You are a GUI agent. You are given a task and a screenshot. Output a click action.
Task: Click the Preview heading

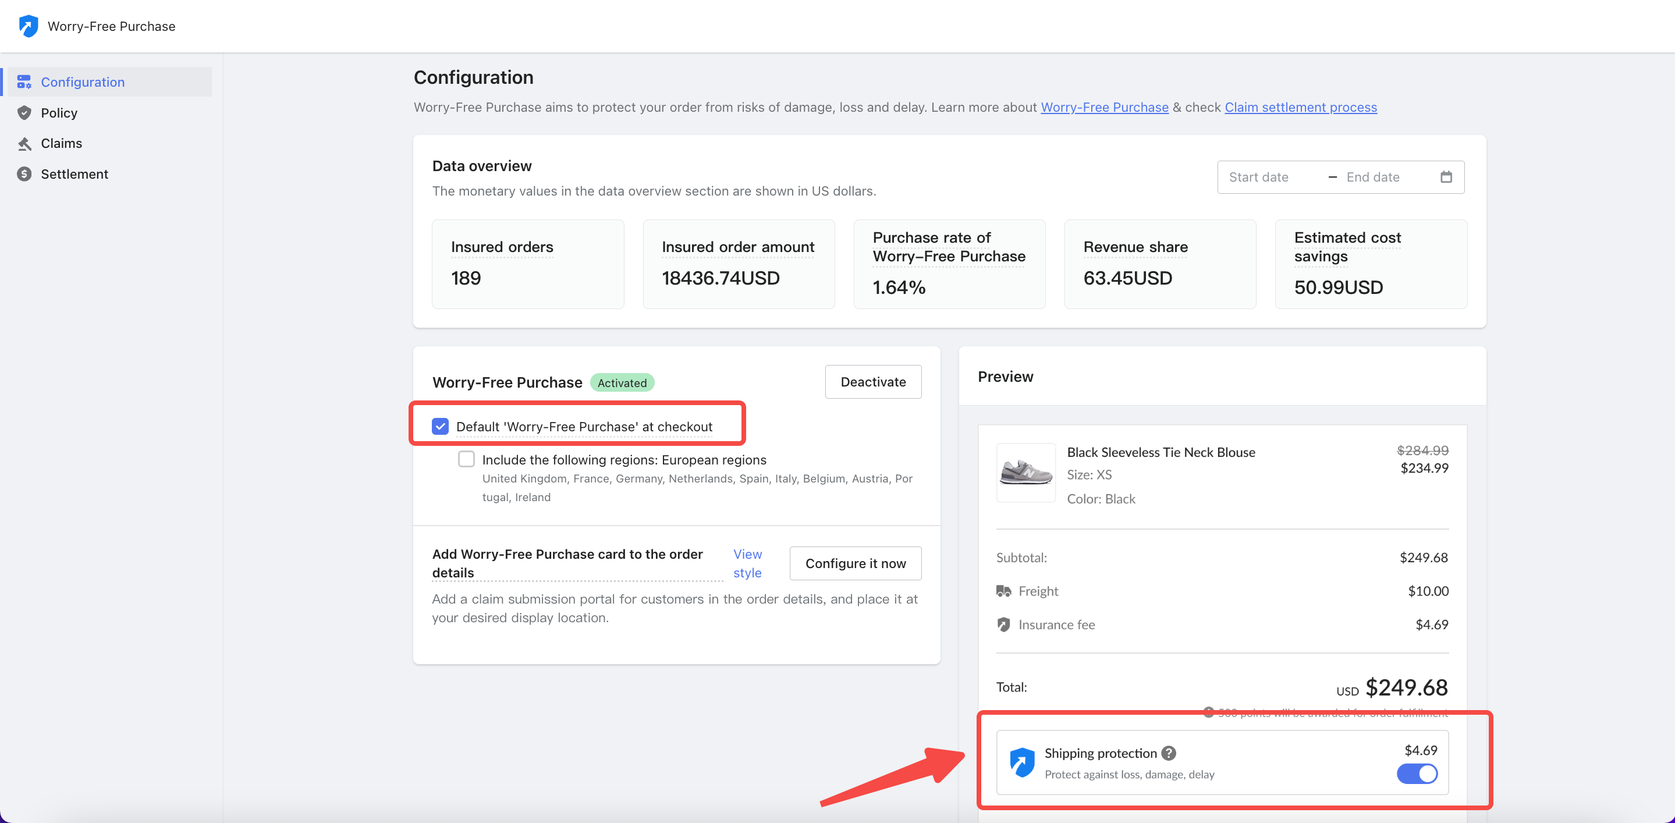(1005, 377)
